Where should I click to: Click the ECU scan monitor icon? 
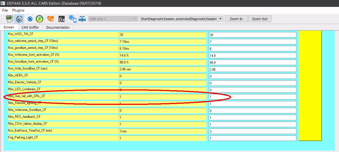pos(9,19)
